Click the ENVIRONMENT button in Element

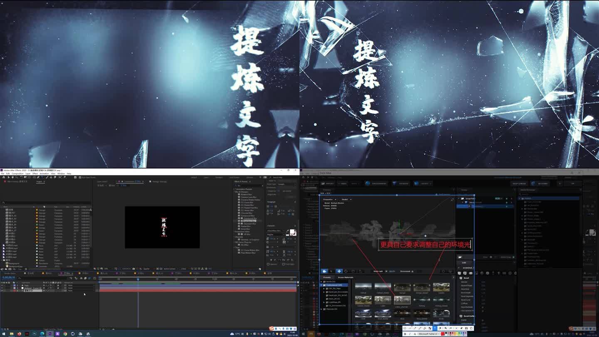(x=376, y=183)
